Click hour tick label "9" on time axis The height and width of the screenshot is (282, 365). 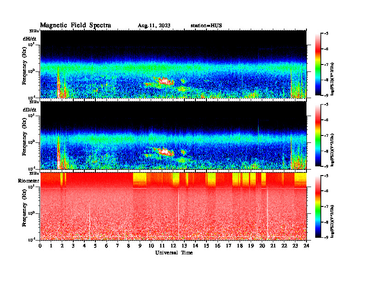pos(140,246)
